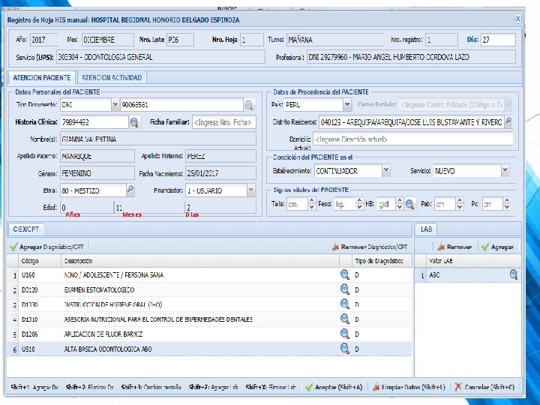The image size is (540, 405).
Task: Click Aceptar (Shift+A) button
Action: [334, 387]
